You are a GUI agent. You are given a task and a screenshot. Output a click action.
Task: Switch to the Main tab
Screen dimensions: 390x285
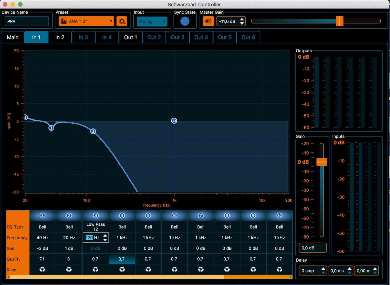pyautogui.click(x=13, y=37)
